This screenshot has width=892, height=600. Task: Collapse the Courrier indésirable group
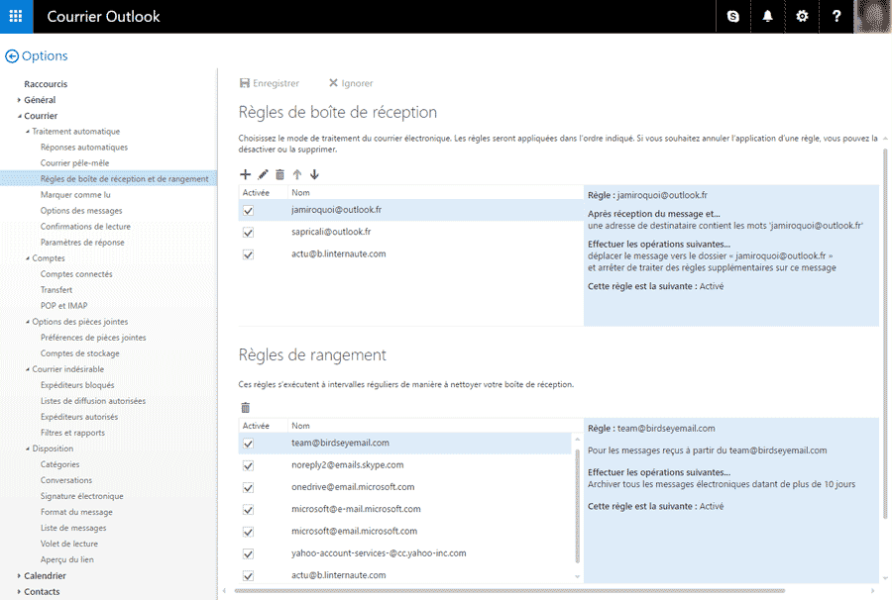28,369
